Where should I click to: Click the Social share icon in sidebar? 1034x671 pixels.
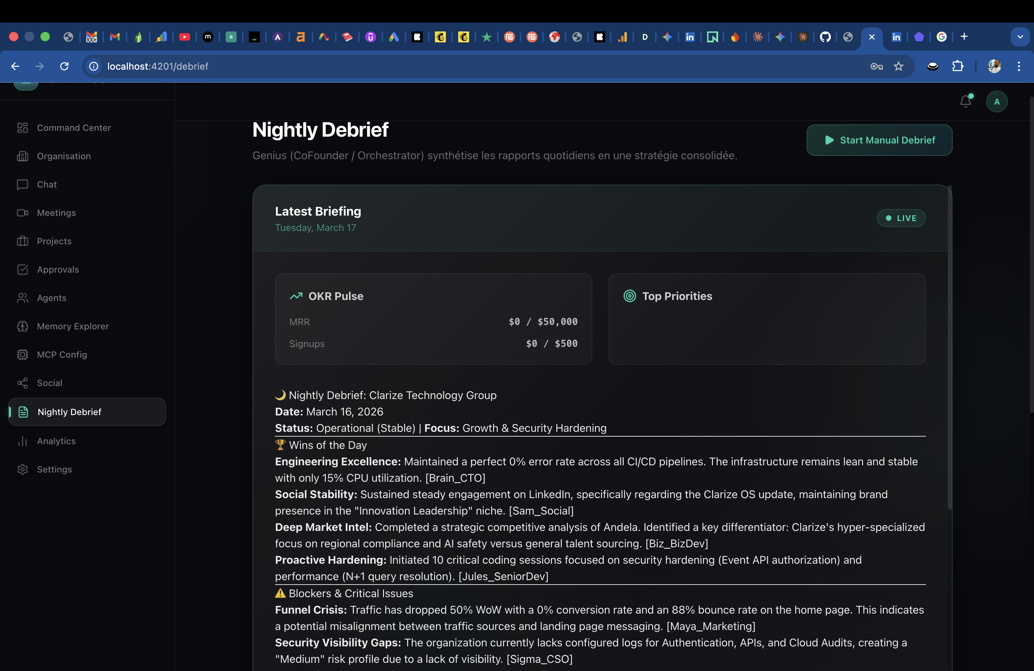pyautogui.click(x=23, y=383)
